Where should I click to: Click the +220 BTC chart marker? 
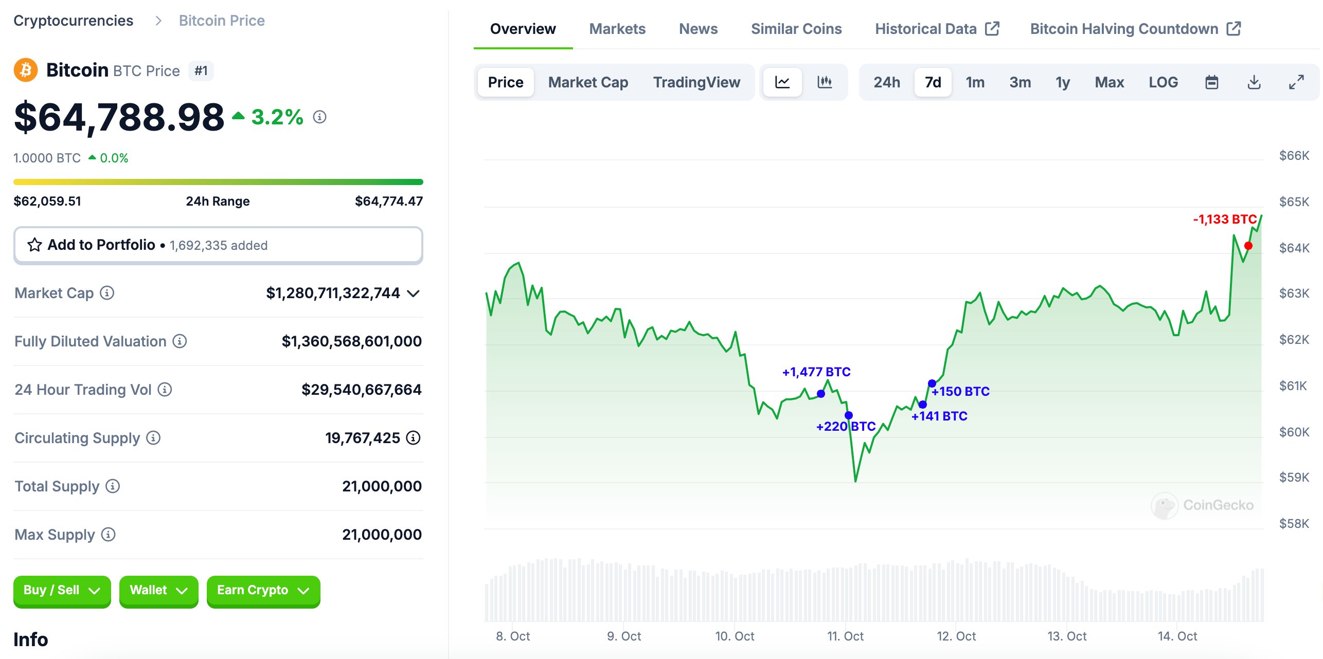tap(849, 415)
